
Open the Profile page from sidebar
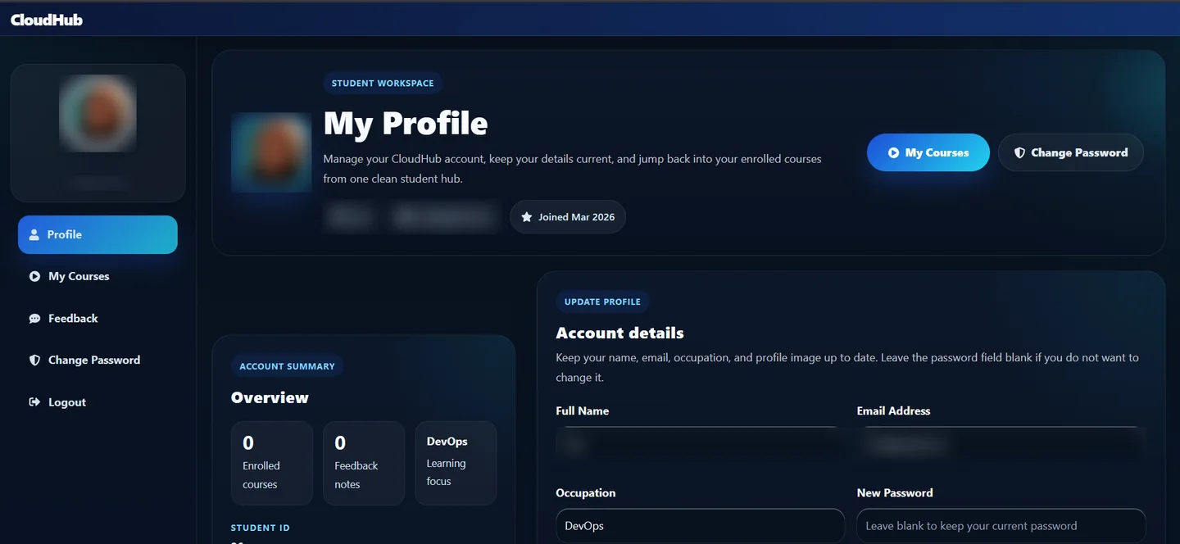click(x=98, y=234)
